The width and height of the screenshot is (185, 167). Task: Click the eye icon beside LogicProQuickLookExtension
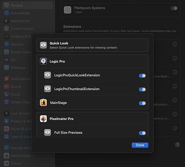point(48,75)
